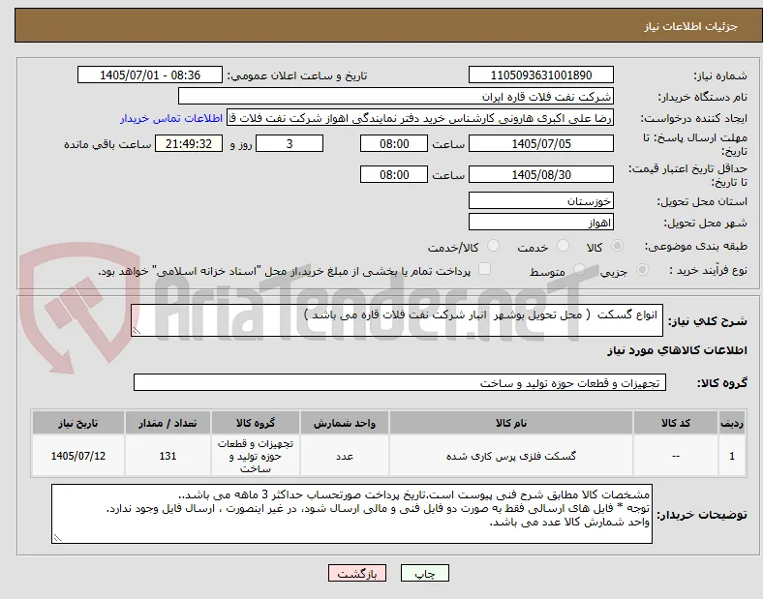Click the buyer notes text area
Viewport: 763px width, 599px height.
coord(351,514)
